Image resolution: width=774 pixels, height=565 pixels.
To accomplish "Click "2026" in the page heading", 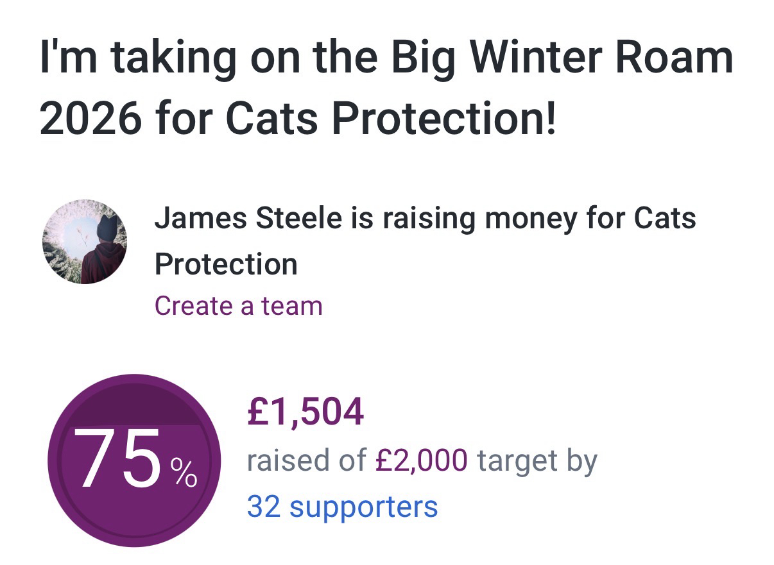I will point(90,118).
